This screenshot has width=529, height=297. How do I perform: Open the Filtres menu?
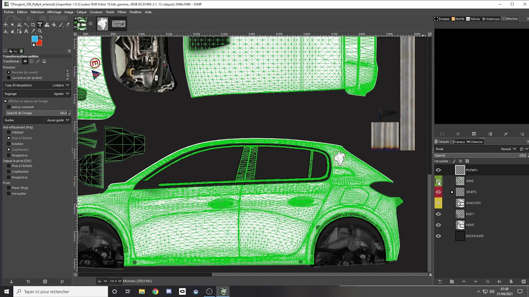122,12
